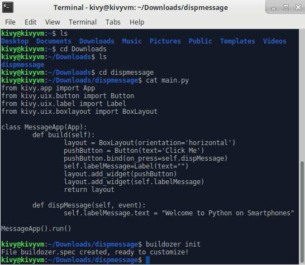Click the Public folder name
This screenshot has width=305, height=265.
point(201,41)
